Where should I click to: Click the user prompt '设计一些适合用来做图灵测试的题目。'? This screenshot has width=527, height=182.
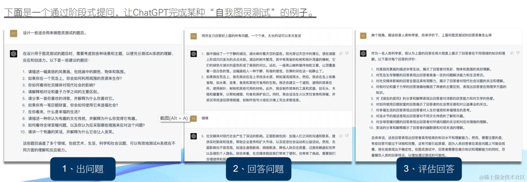[55, 33]
